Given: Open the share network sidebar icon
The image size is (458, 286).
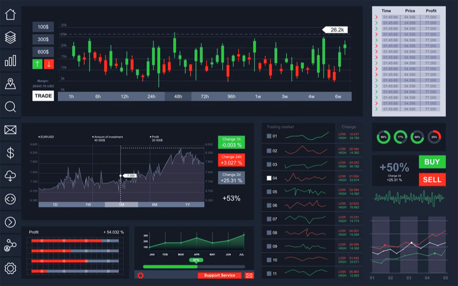Looking at the screenshot, I should coord(10,245).
